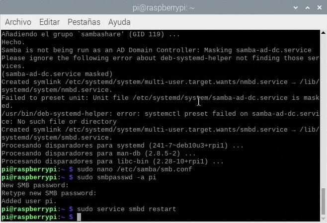This screenshot has height=223, width=327.
Task: Maximize the terminal with the up chevron
Action: [308, 8]
